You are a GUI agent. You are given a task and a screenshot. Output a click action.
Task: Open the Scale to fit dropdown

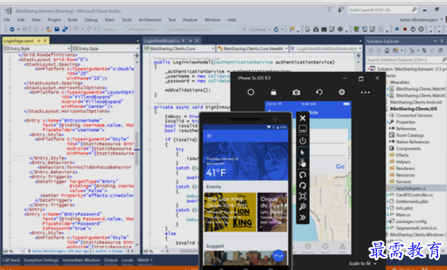click(363, 264)
